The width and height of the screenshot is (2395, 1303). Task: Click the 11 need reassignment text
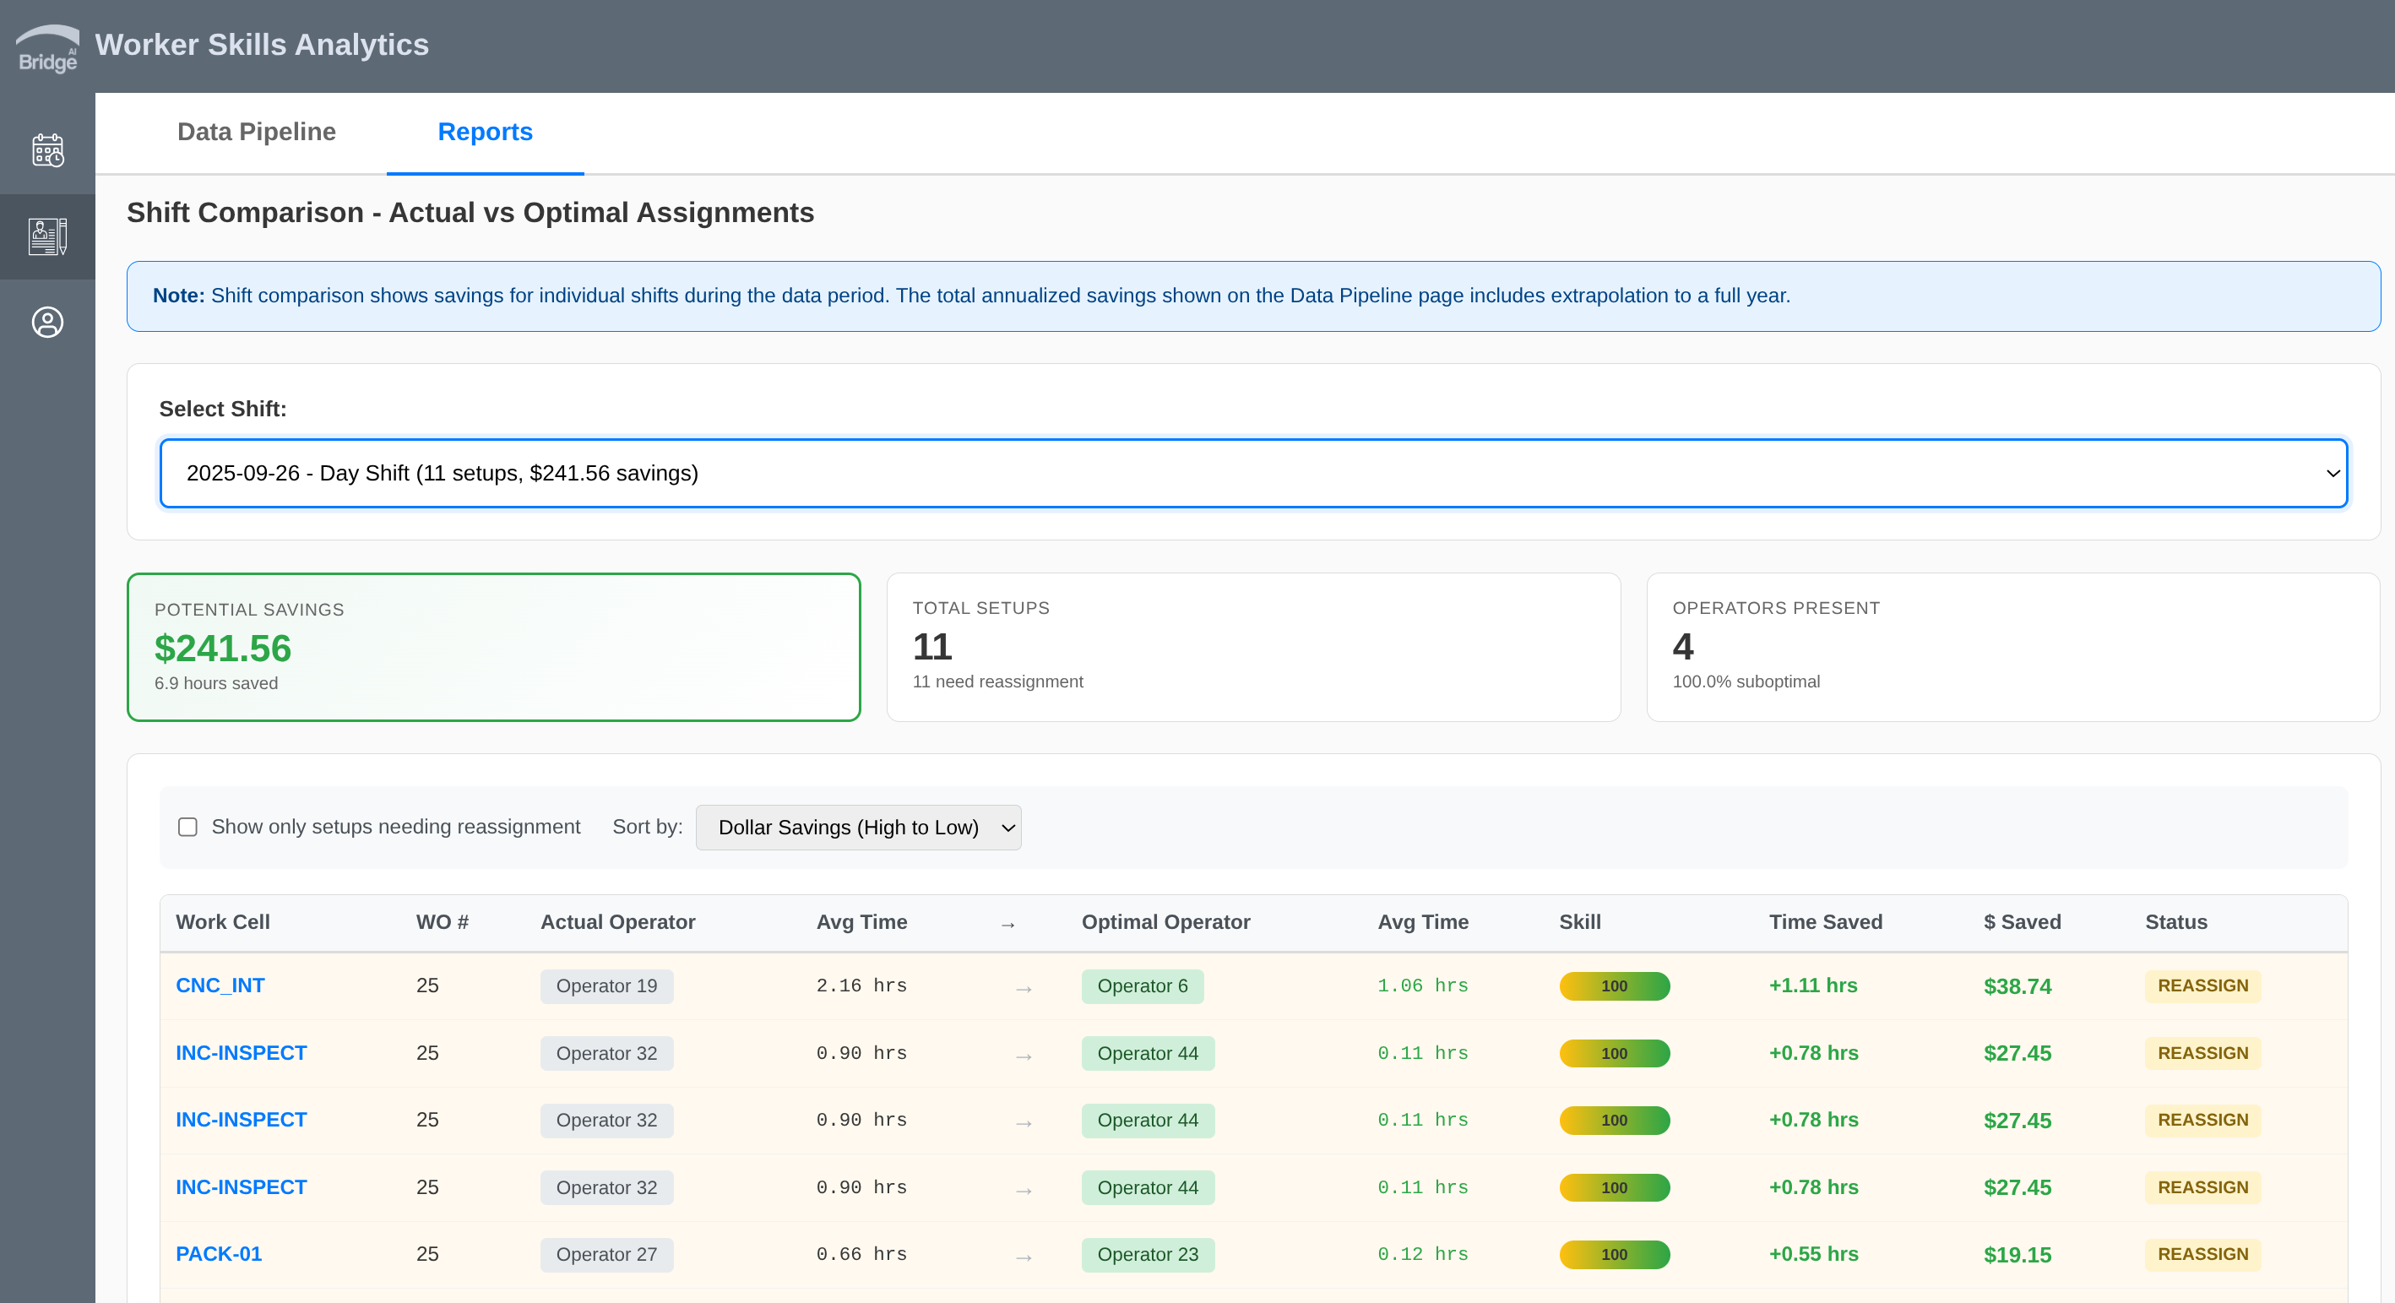point(997,681)
